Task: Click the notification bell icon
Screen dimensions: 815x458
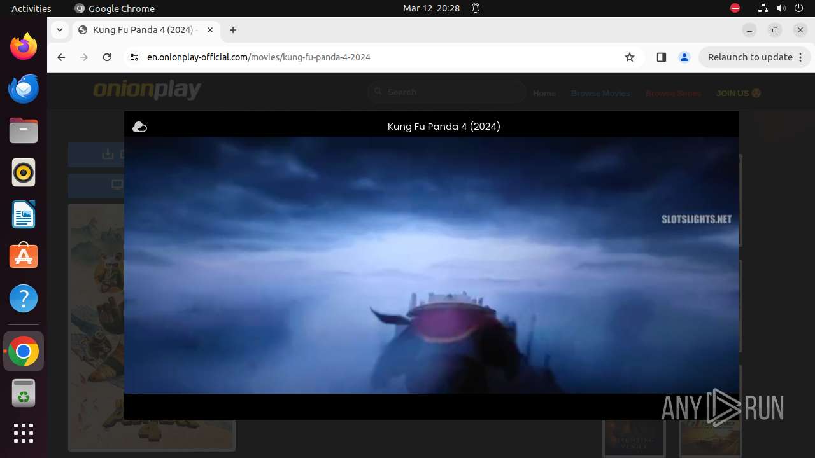Action: pos(476,8)
